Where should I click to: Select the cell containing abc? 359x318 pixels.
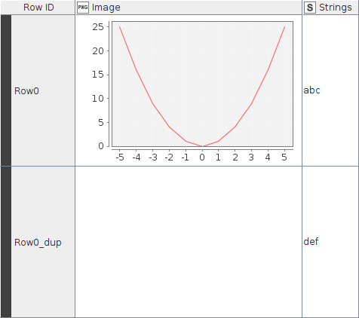[330, 90]
